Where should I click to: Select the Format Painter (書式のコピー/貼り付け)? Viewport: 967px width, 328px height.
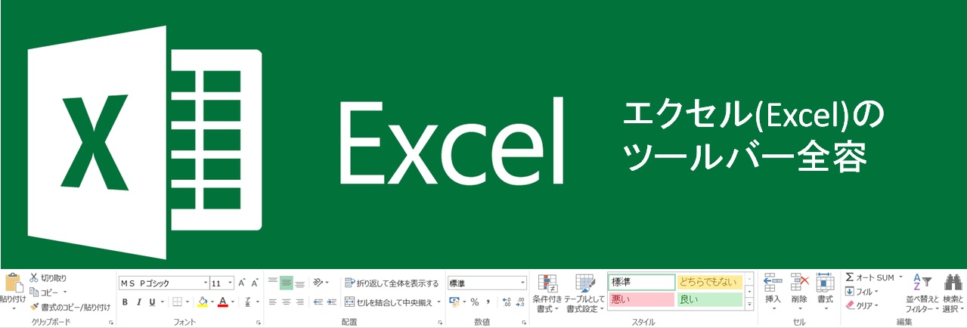pos(70,307)
